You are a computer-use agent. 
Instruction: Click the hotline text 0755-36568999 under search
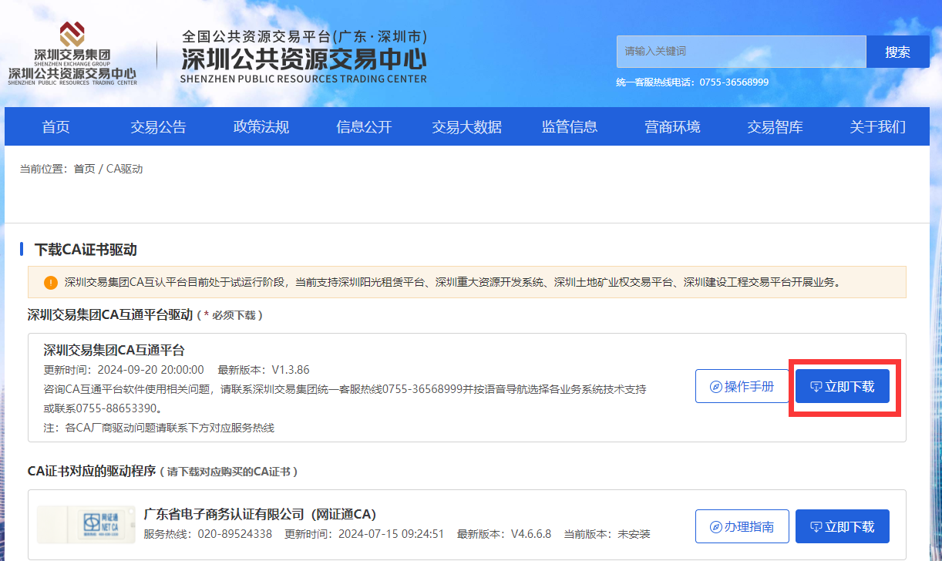(692, 82)
